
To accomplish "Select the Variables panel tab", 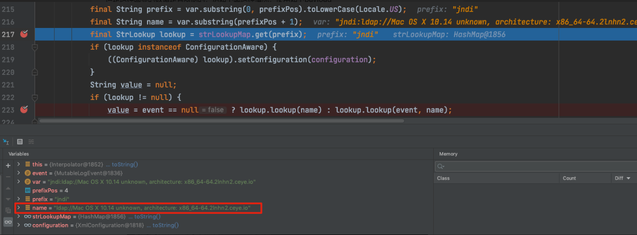I will pyautogui.click(x=18, y=154).
